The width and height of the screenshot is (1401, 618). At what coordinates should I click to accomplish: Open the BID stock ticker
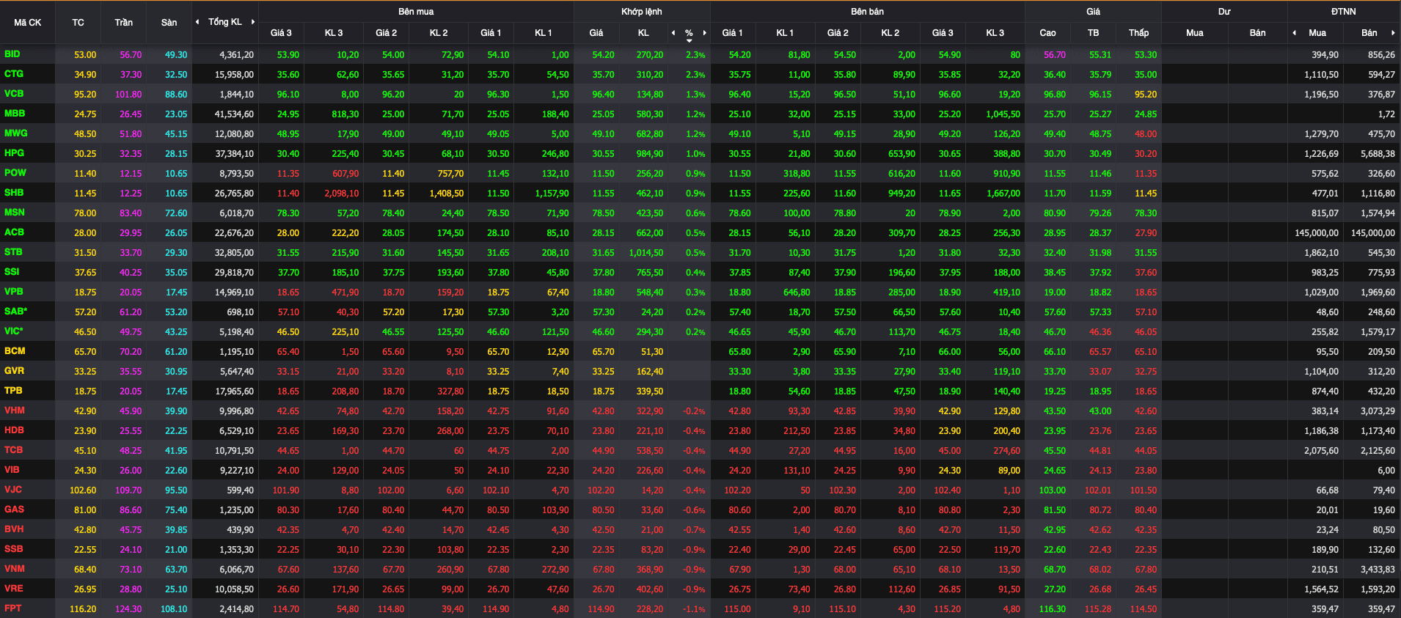point(12,54)
